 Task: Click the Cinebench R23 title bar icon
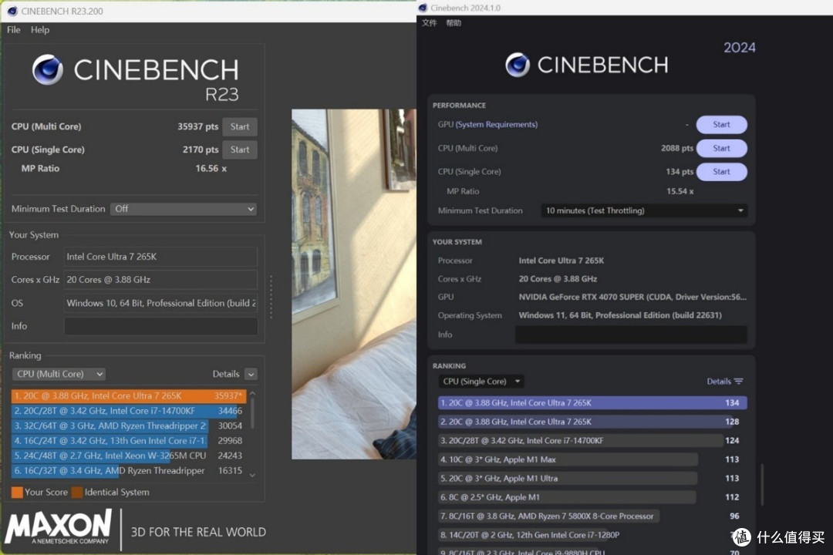coord(12,11)
